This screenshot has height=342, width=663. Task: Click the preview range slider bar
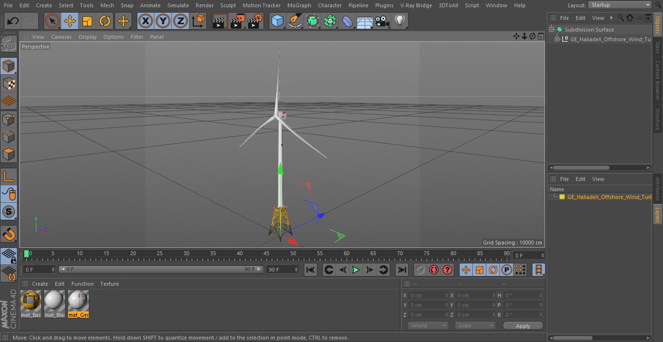click(x=161, y=269)
